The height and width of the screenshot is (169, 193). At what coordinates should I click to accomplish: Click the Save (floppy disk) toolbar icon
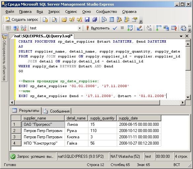[x=87, y=19]
